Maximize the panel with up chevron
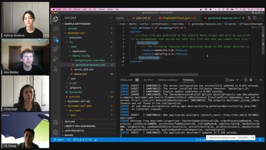The image size is (266, 150). (256, 80)
